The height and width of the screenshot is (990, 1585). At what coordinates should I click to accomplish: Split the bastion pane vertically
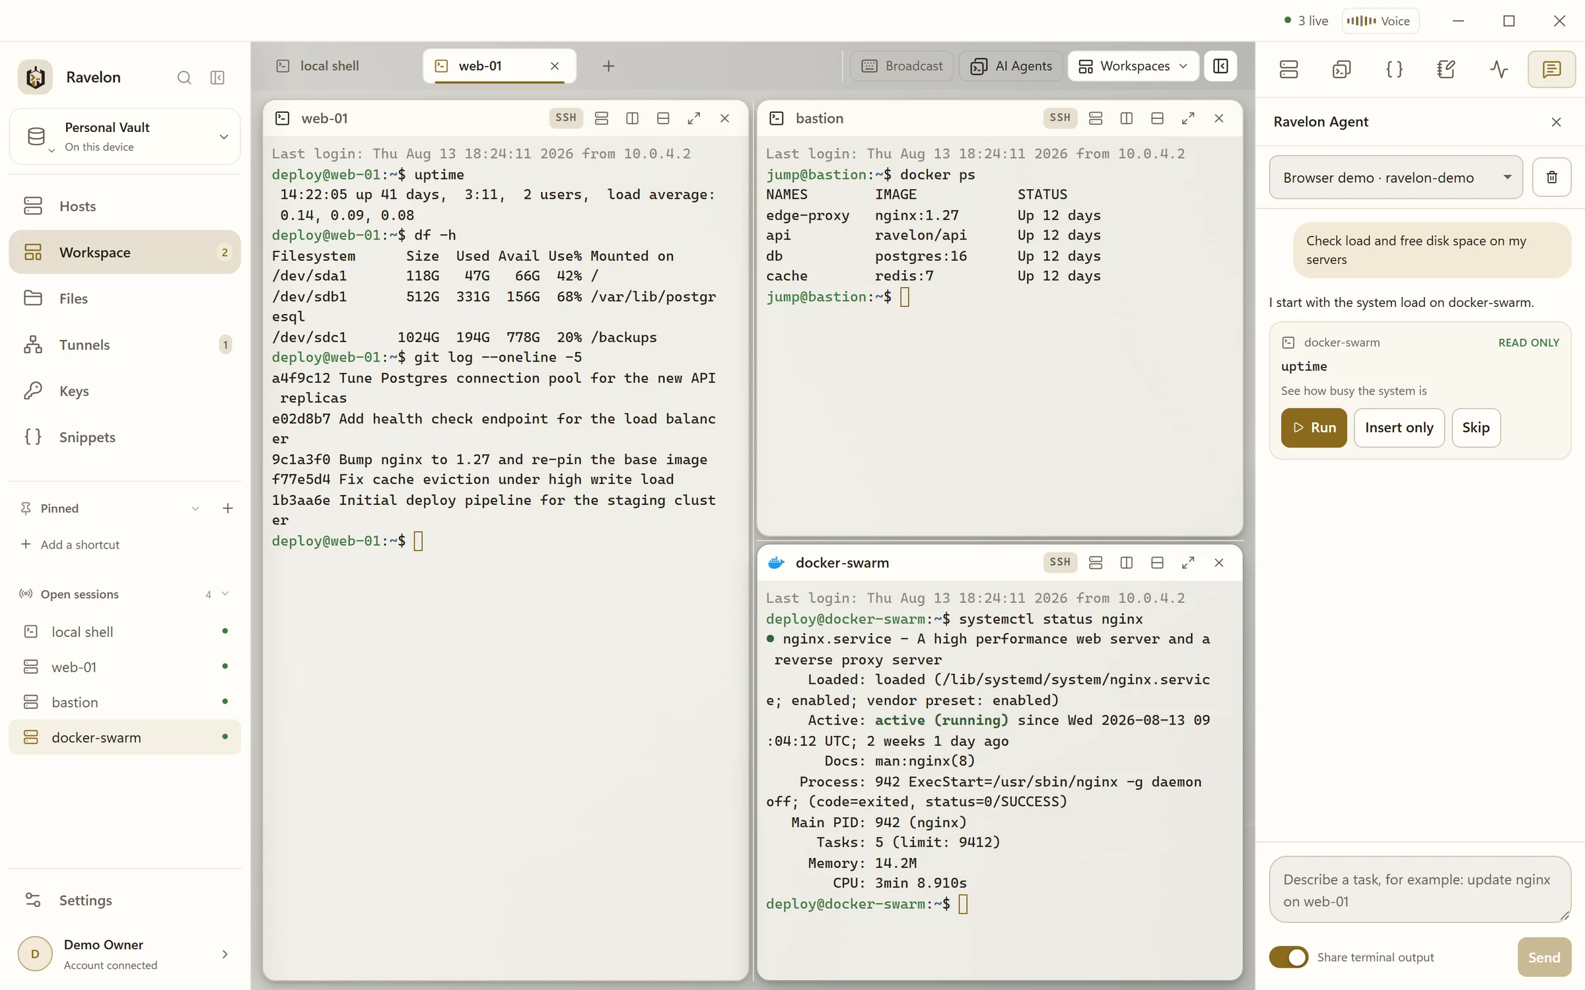coord(1126,118)
